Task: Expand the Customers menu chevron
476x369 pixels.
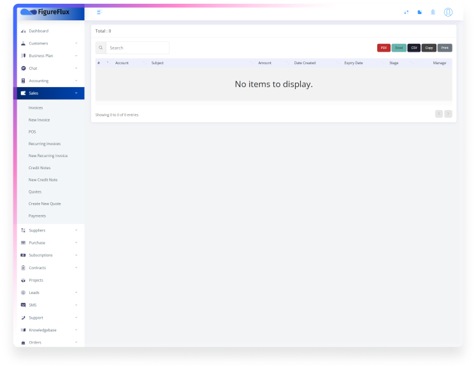Action: pos(76,43)
